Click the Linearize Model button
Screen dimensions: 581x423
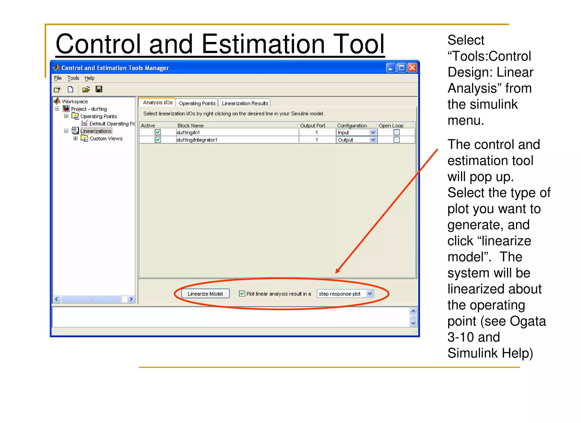(205, 294)
